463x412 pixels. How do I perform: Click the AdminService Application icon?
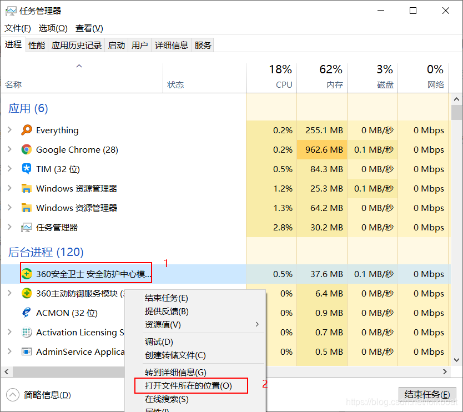pos(27,351)
